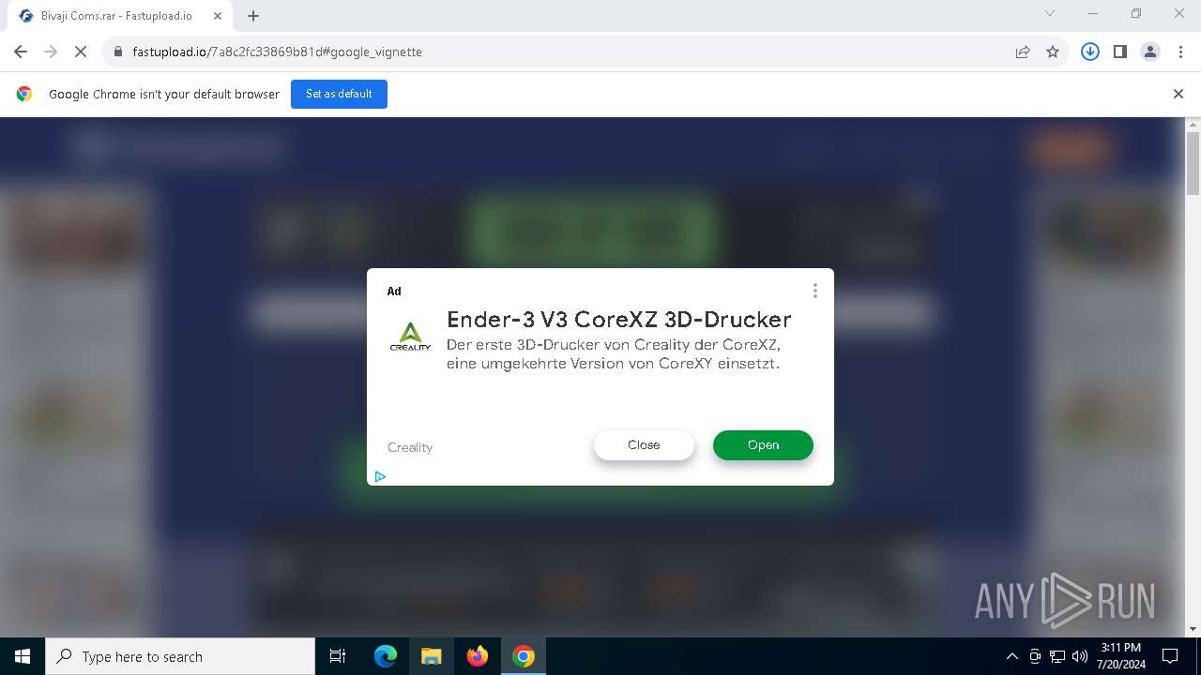Launch Microsoft Edge from the taskbar

[386, 656]
